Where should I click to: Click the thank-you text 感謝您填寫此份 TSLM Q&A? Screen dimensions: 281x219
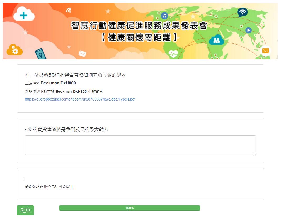(49, 187)
